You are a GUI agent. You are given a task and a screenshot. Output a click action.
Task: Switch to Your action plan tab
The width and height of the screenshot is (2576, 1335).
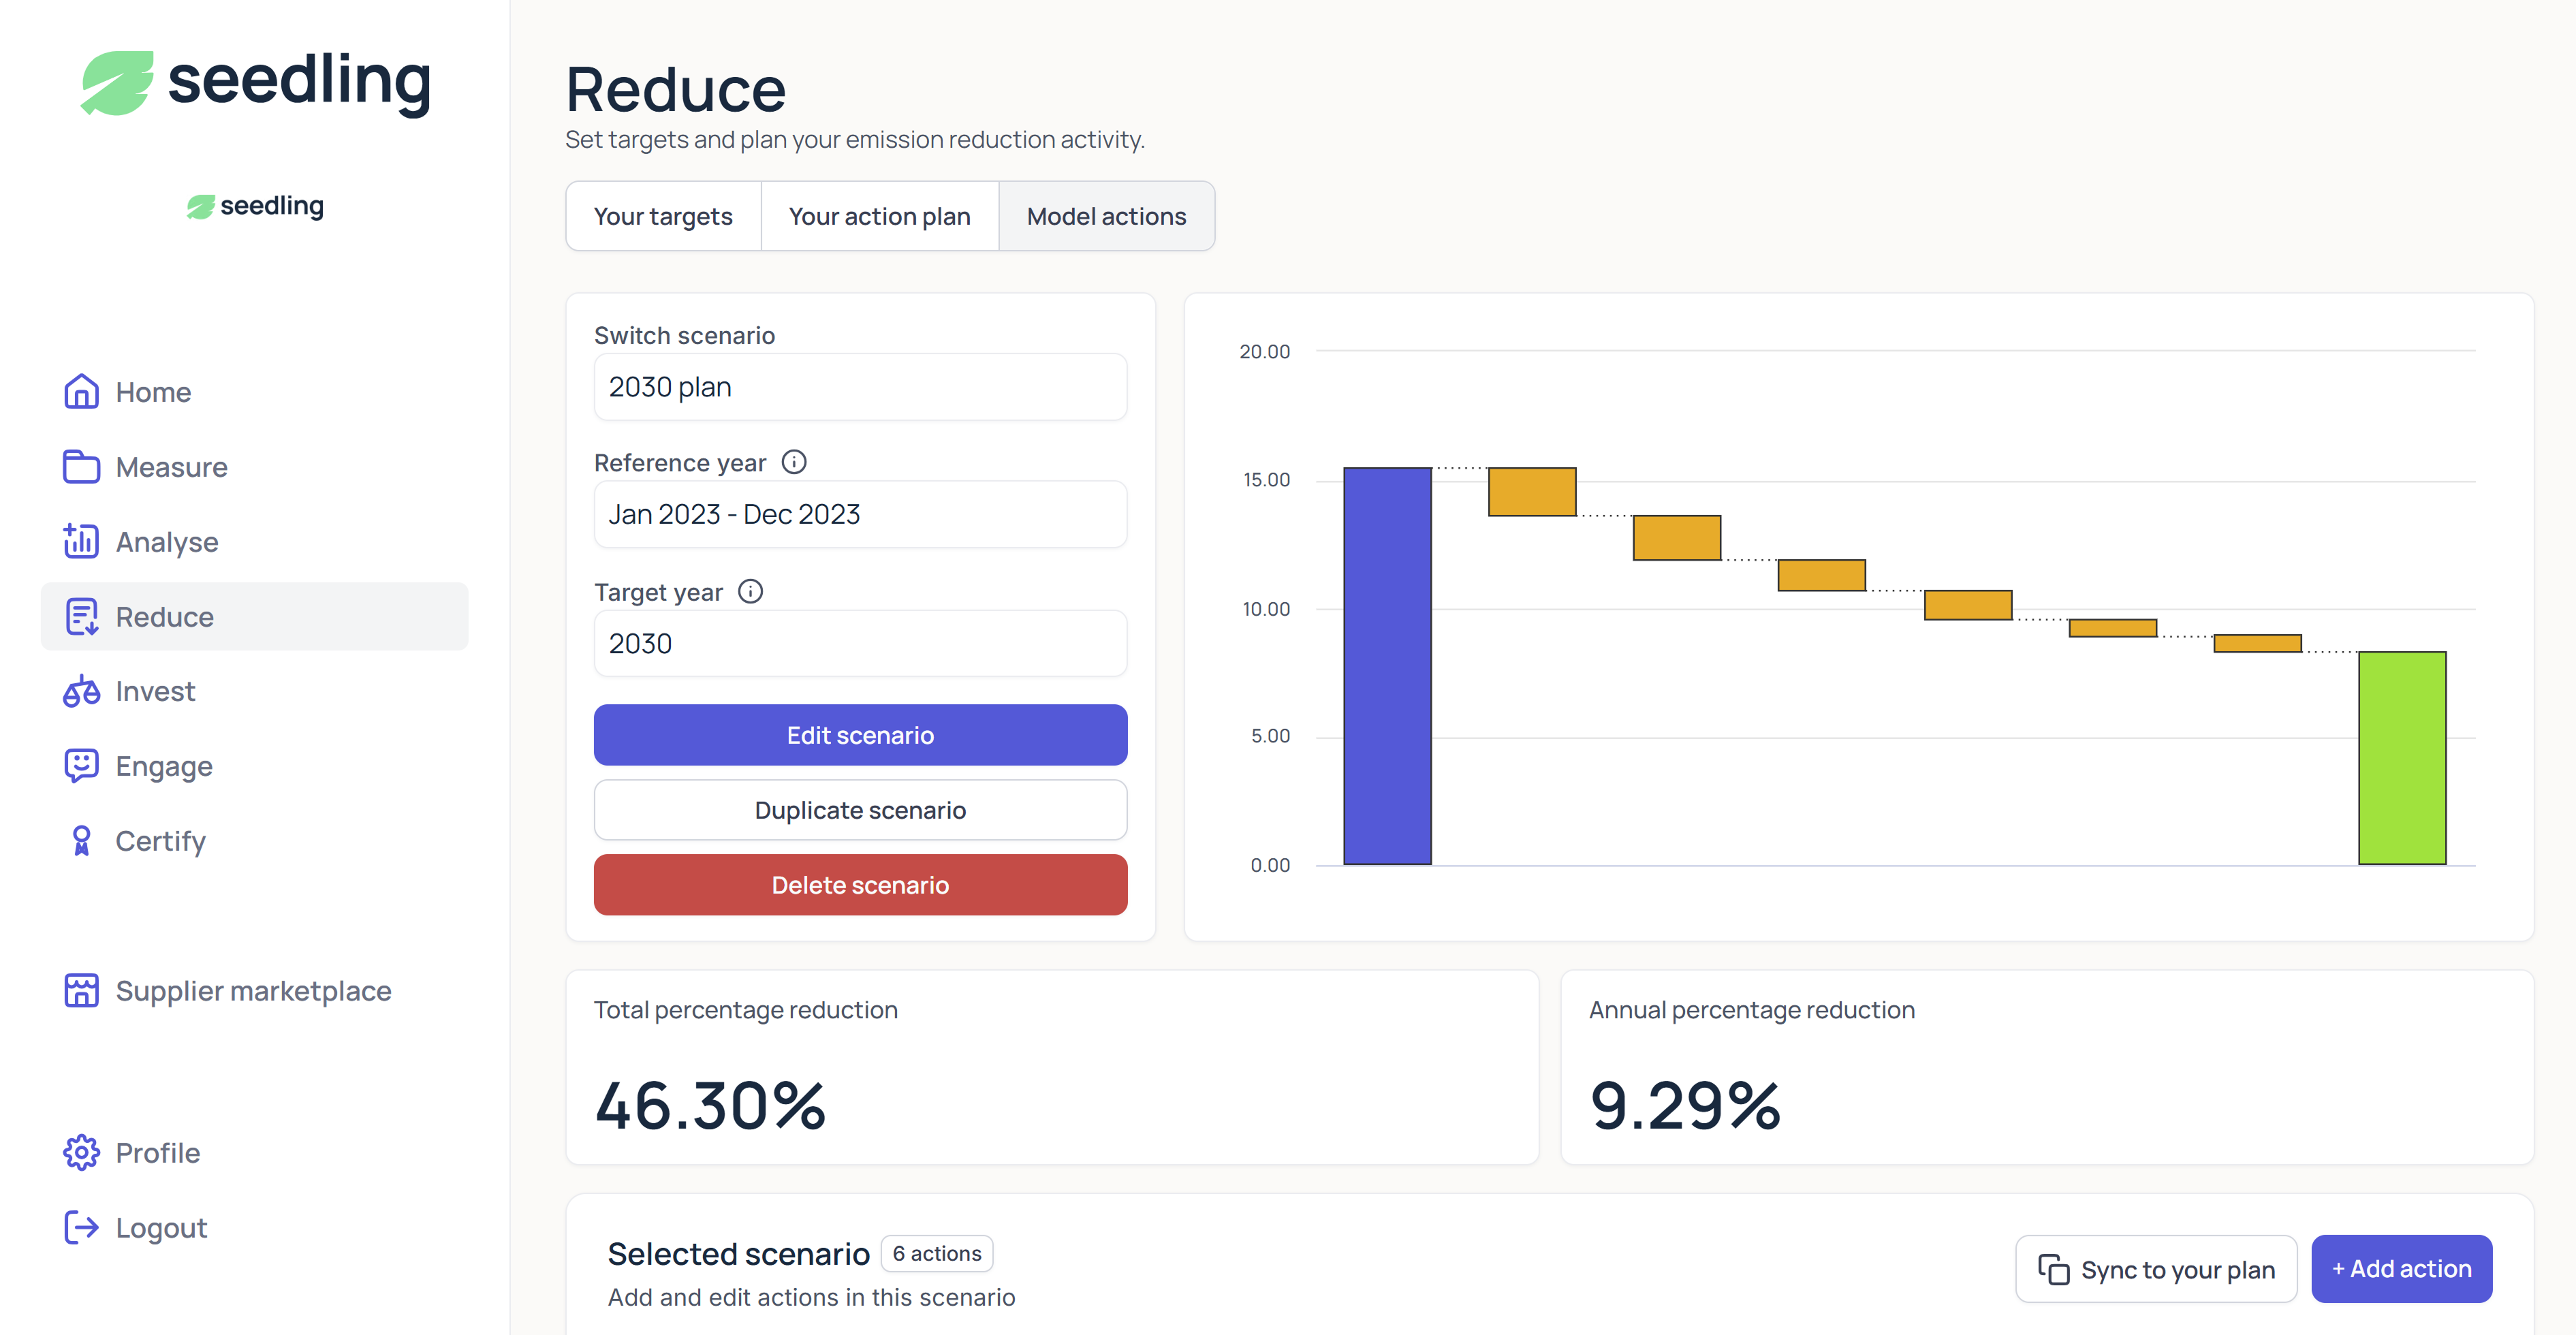(x=879, y=216)
